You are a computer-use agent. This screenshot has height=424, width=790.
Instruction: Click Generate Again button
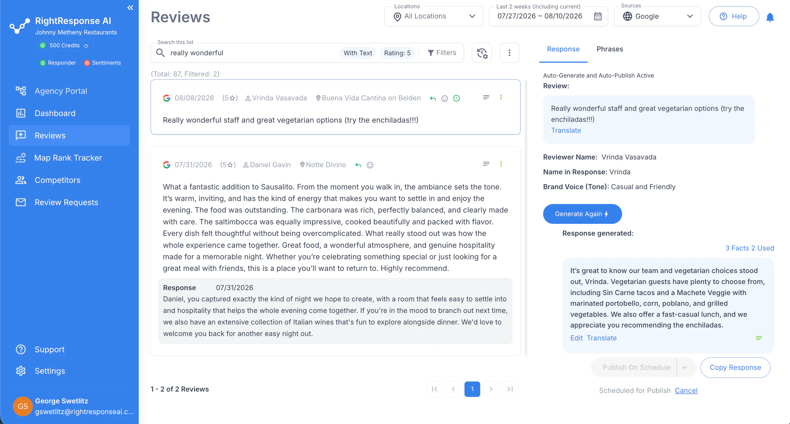pyautogui.click(x=582, y=214)
